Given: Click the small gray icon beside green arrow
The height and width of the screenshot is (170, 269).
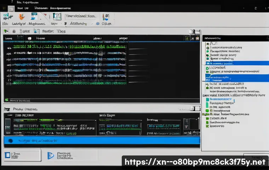Looking at the screenshot, I should [14, 32].
